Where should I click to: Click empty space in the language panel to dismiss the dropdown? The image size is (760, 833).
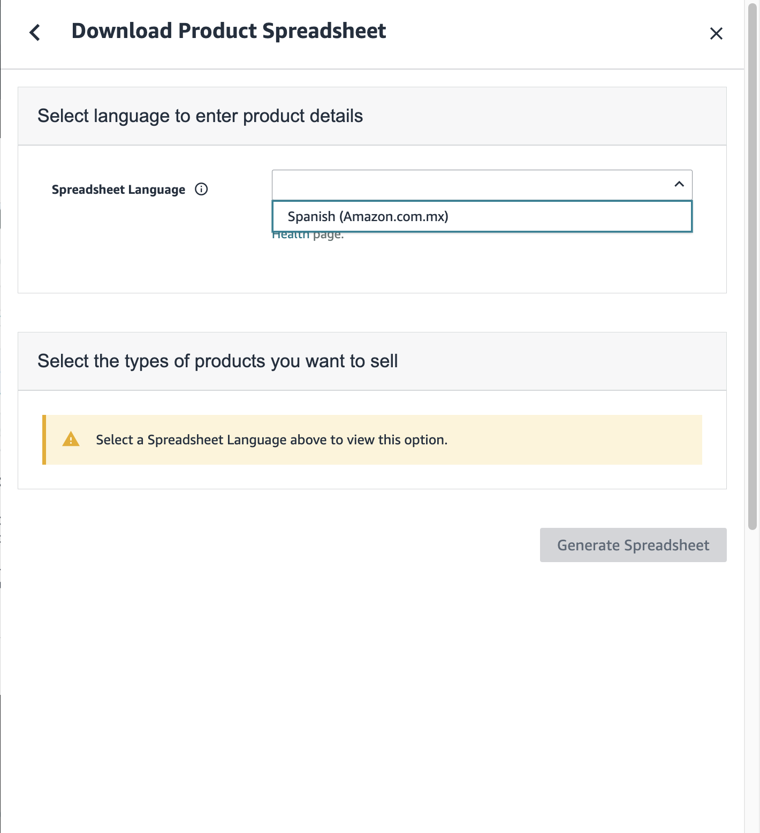[x=145, y=257]
